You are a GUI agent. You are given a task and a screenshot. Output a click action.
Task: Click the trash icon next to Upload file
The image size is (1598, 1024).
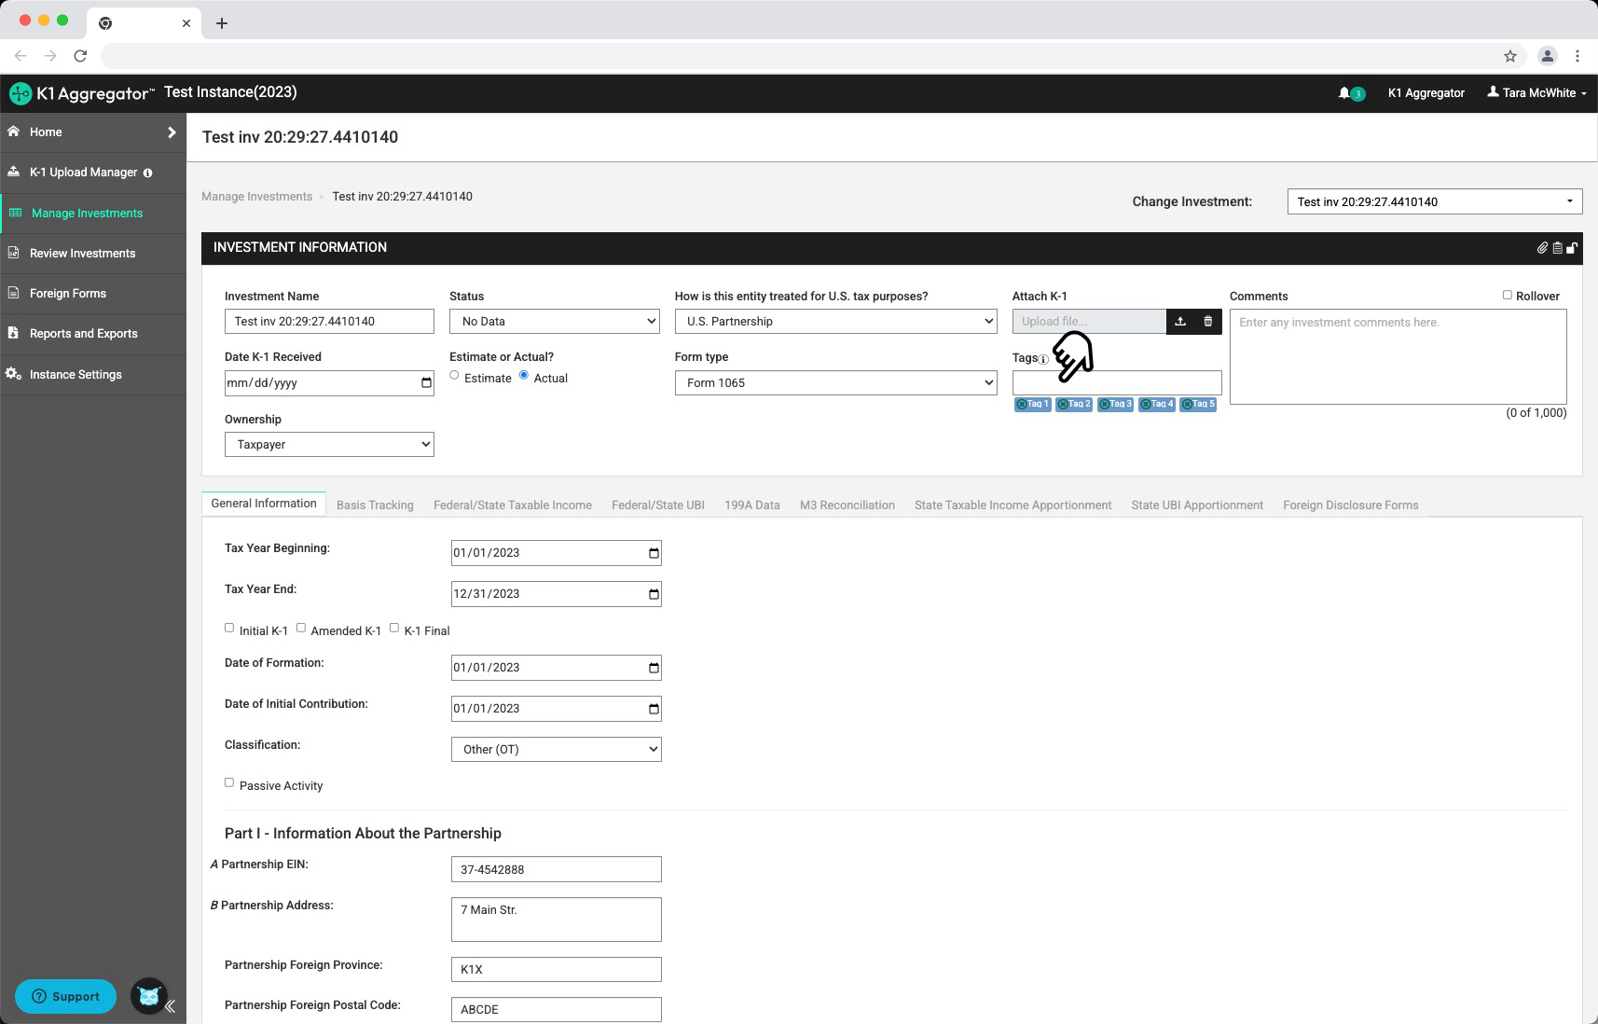(x=1208, y=322)
